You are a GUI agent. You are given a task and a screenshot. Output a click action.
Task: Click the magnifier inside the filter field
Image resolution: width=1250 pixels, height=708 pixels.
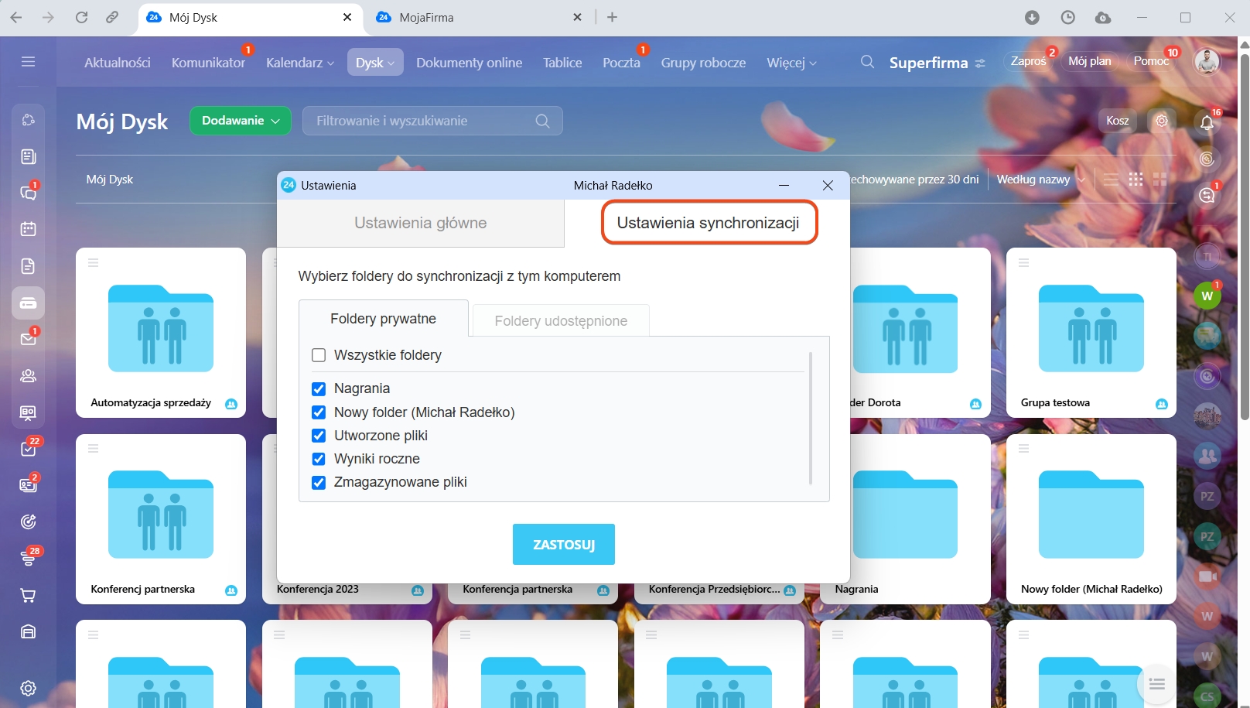[542, 121]
